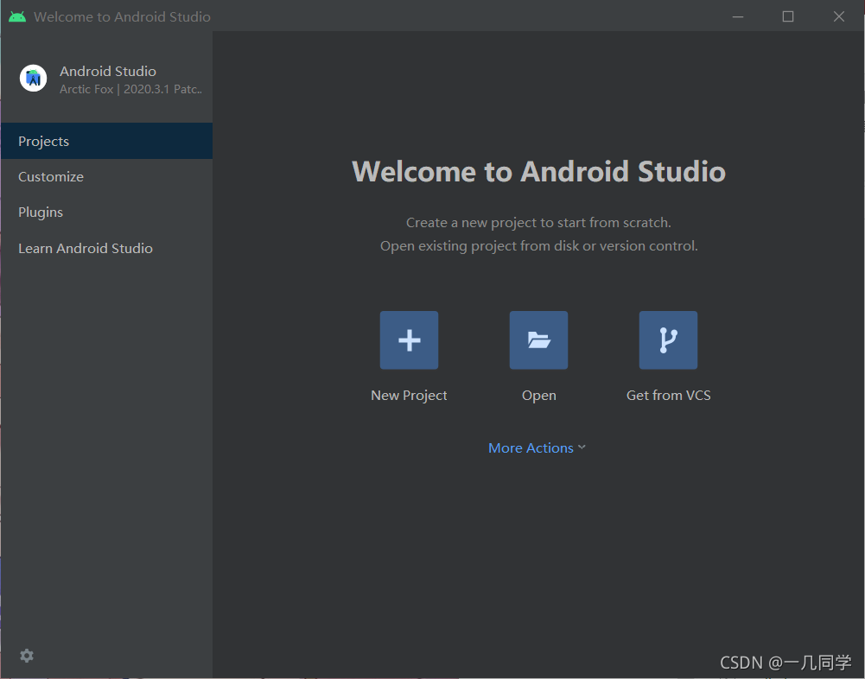The image size is (865, 679).
Task: Minimize the Welcome window
Action: click(738, 16)
